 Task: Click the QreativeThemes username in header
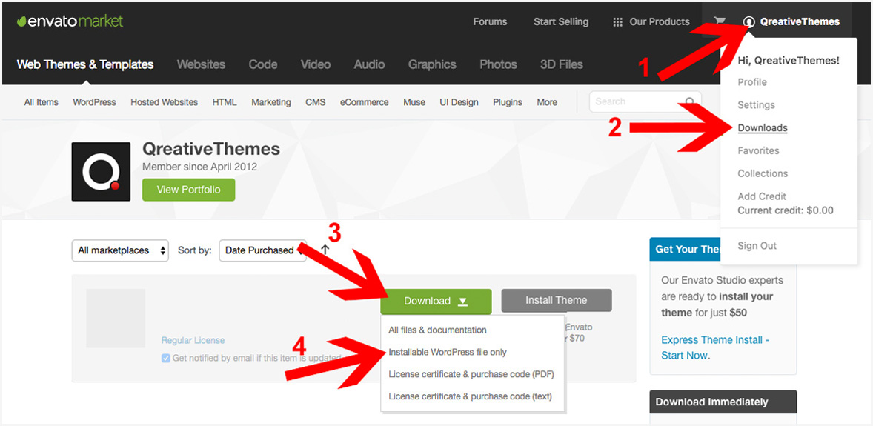[800, 21]
